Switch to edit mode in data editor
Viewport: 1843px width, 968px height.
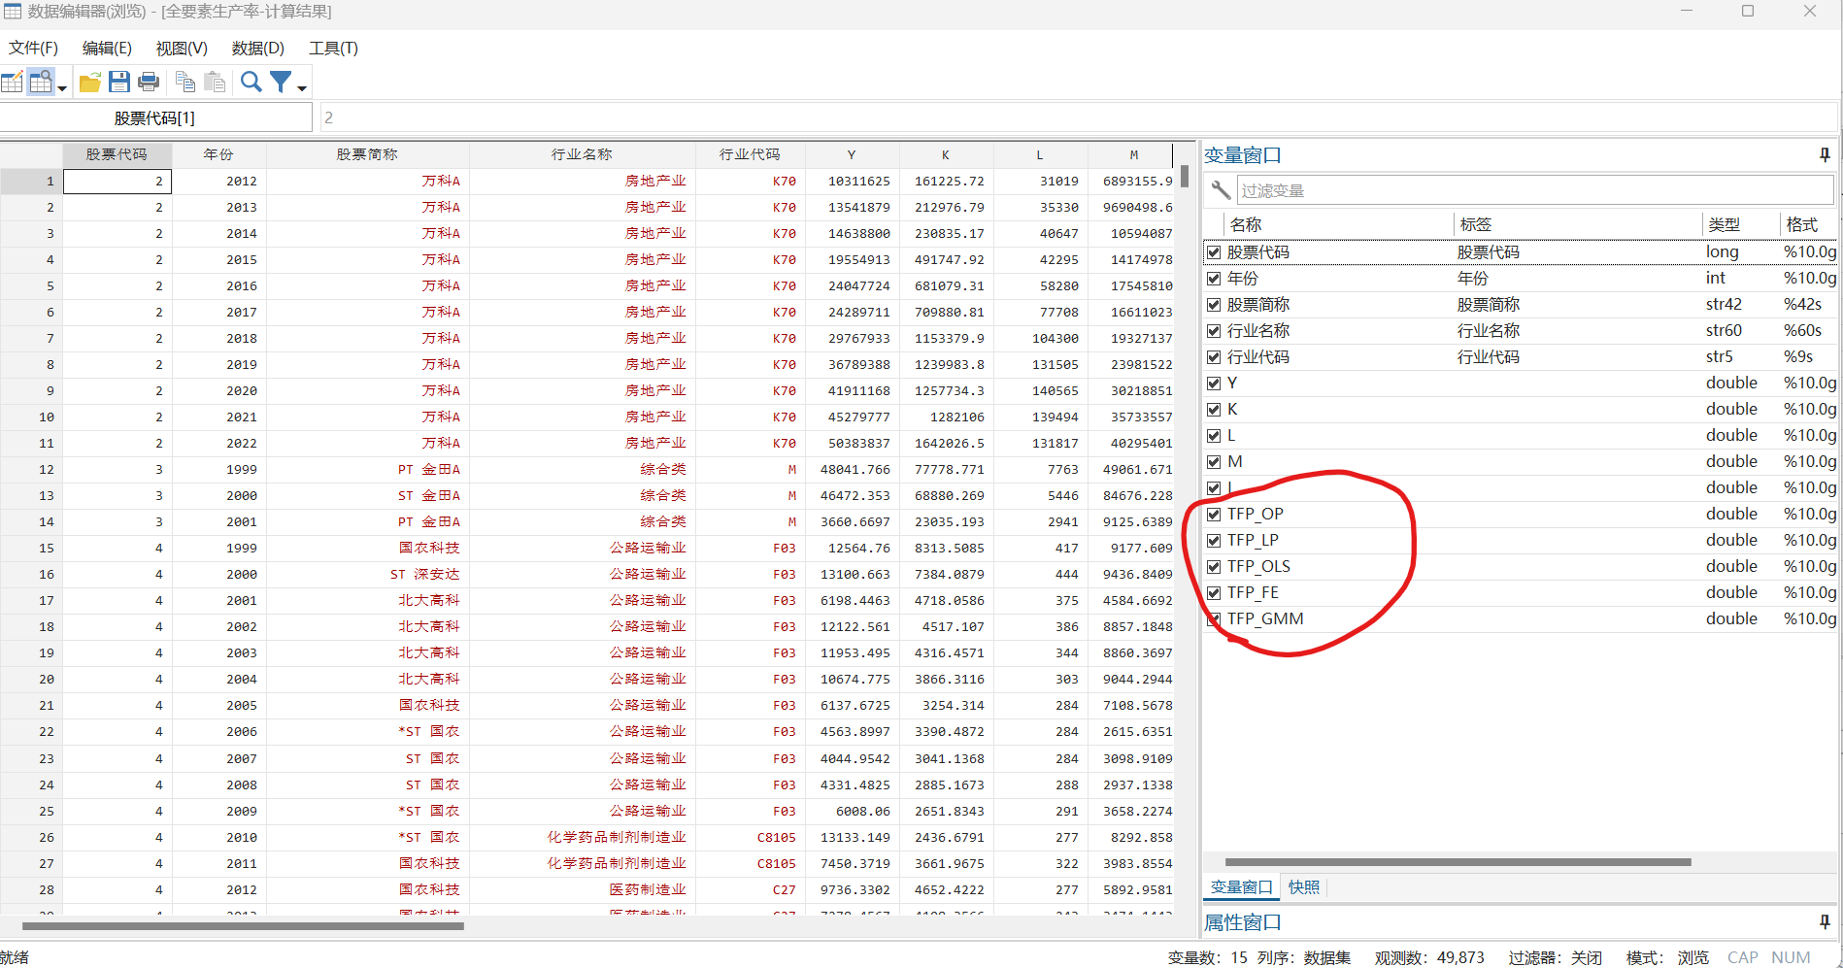[13, 82]
